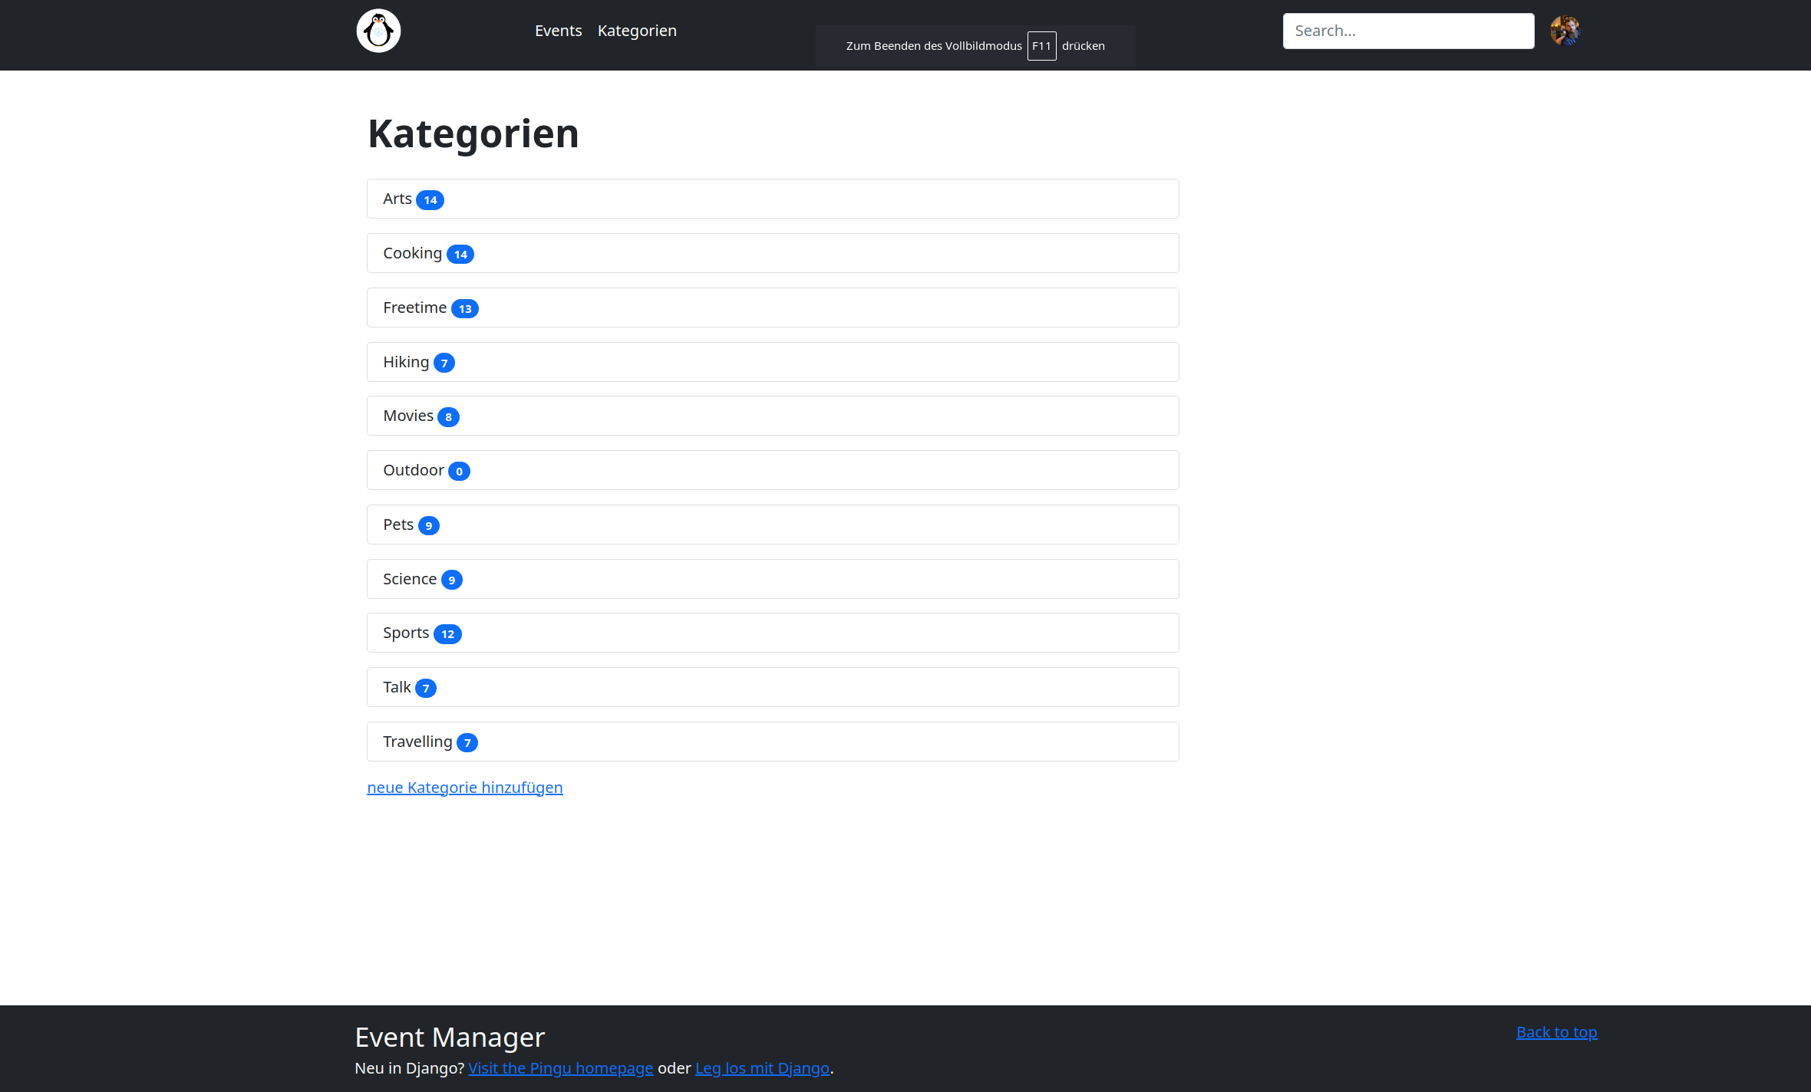Open the Kategorien navigation item
This screenshot has height=1092, width=1811.
(637, 31)
